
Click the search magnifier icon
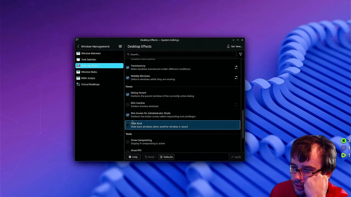[128, 54]
